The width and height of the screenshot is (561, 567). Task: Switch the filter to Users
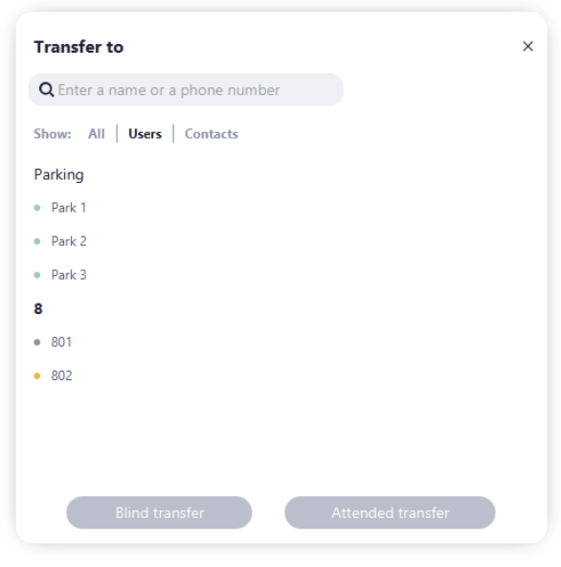[x=145, y=134]
